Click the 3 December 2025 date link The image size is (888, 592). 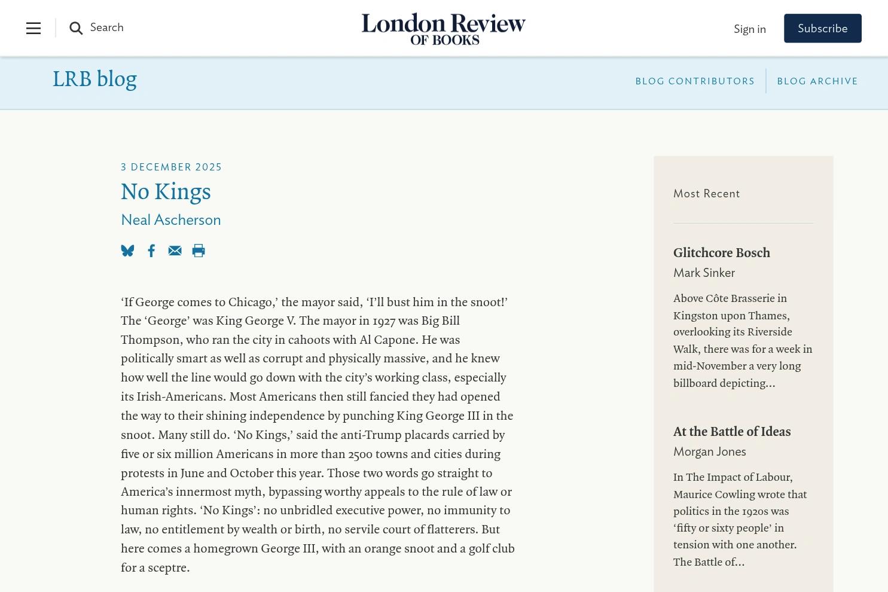[172, 167]
